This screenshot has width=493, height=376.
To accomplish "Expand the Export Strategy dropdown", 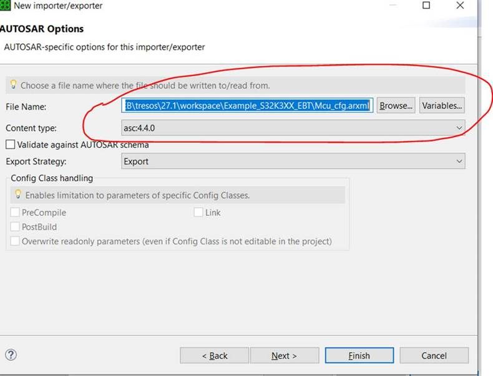I will click(293, 161).
